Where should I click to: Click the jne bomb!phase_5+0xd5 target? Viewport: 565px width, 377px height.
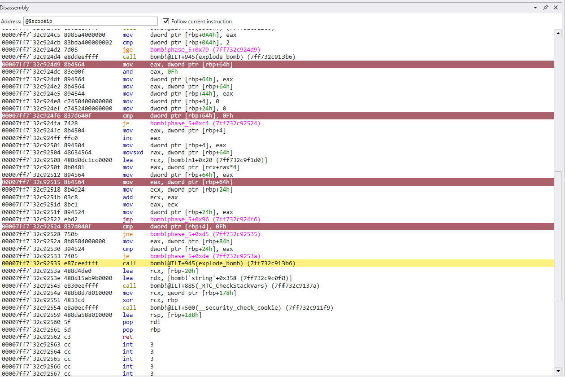tap(205, 234)
